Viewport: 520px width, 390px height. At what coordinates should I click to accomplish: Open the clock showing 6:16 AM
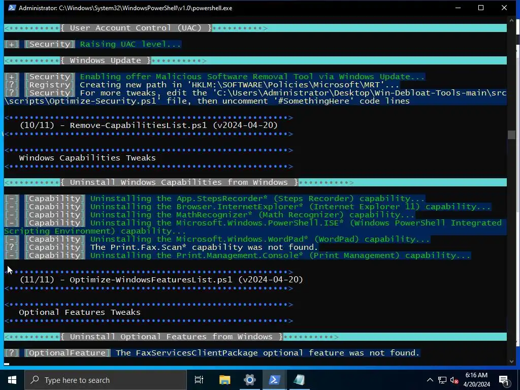[x=476, y=380]
